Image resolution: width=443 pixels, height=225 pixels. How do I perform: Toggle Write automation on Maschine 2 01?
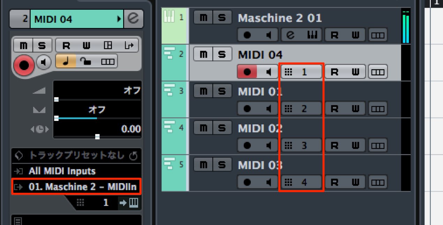[x=355, y=35]
